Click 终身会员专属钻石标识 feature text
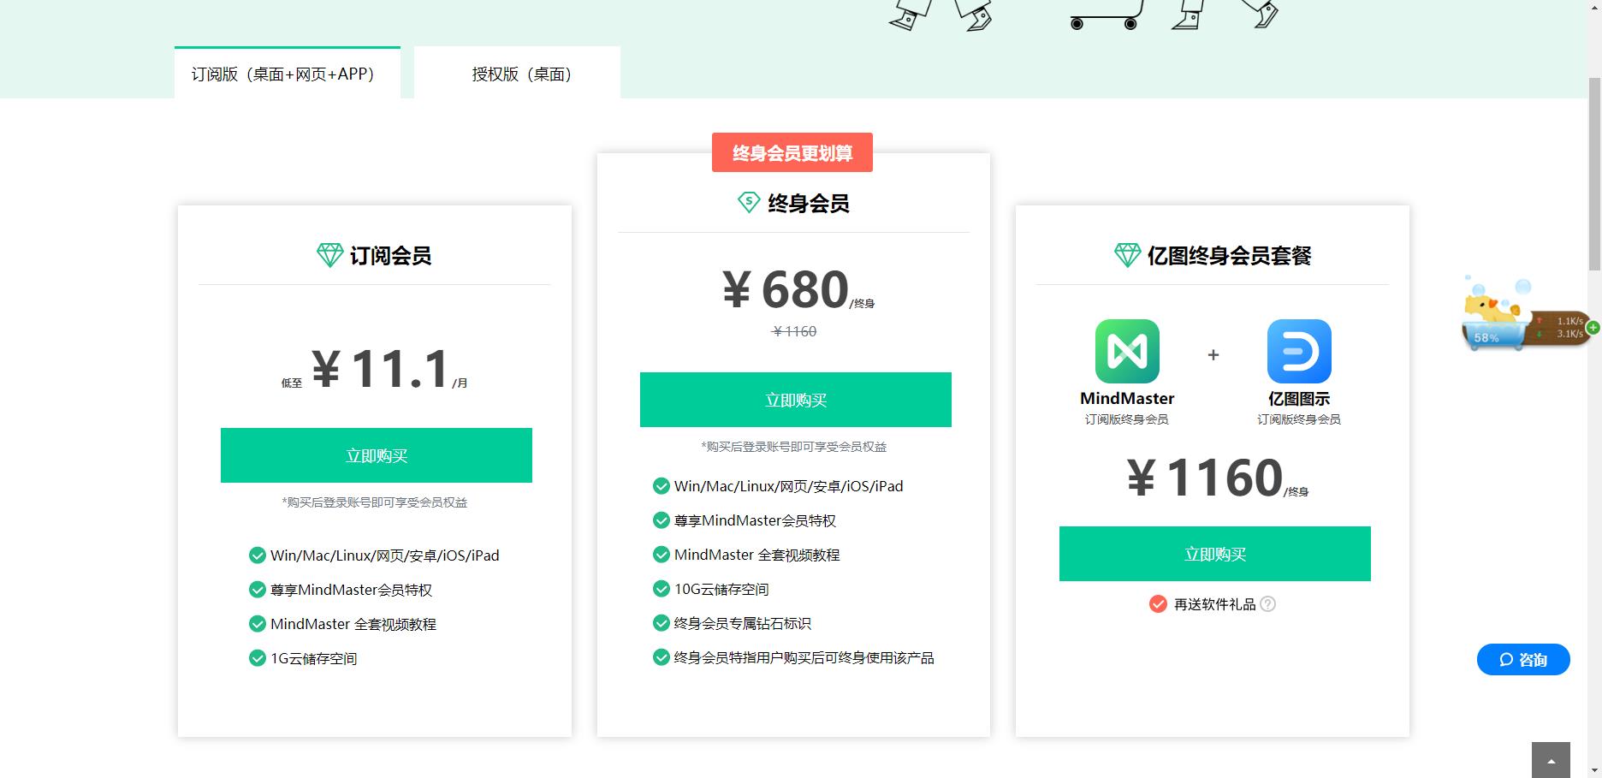Image resolution: width=1602 pixels, height=778 pixels. point(743,623)
